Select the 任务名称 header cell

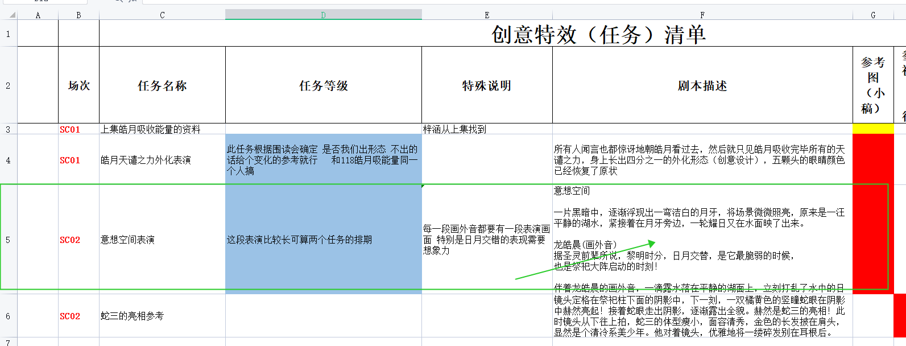162,85
